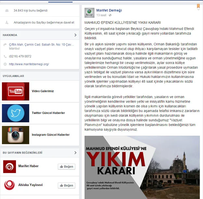Click the people icon beside like count
The height and width of the screenshot is (199, 203).
7,11
